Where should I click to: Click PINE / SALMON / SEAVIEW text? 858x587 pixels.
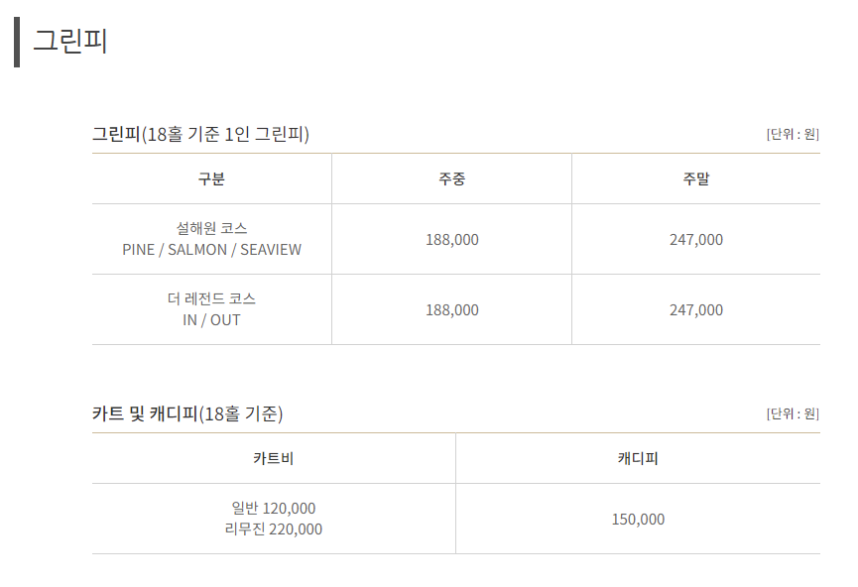pyautogui.click(x=211, y=250)
